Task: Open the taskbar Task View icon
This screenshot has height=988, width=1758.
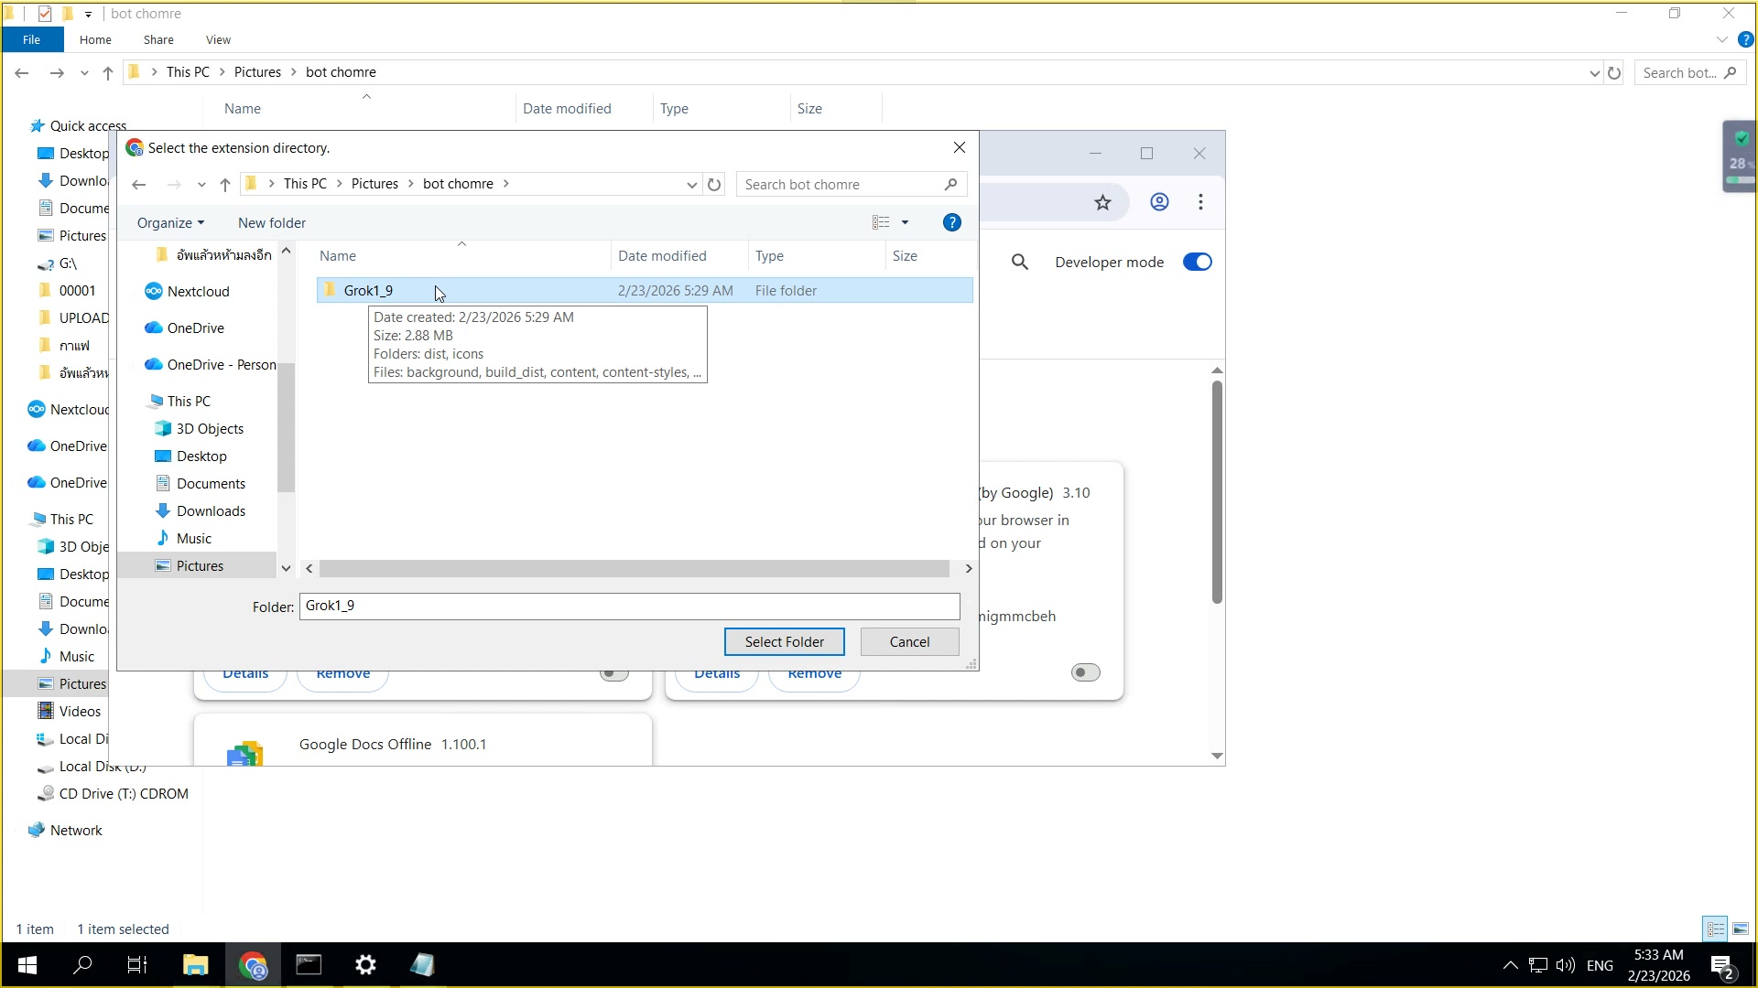Action: [x=137, y=965]
